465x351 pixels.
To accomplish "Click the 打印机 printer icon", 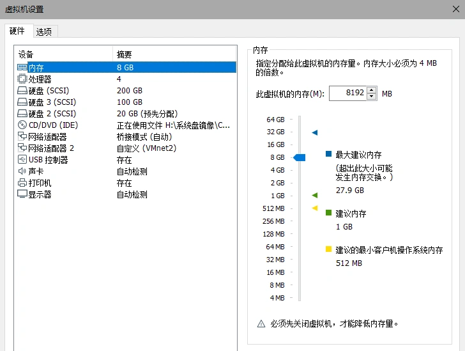I will (22, 183).
